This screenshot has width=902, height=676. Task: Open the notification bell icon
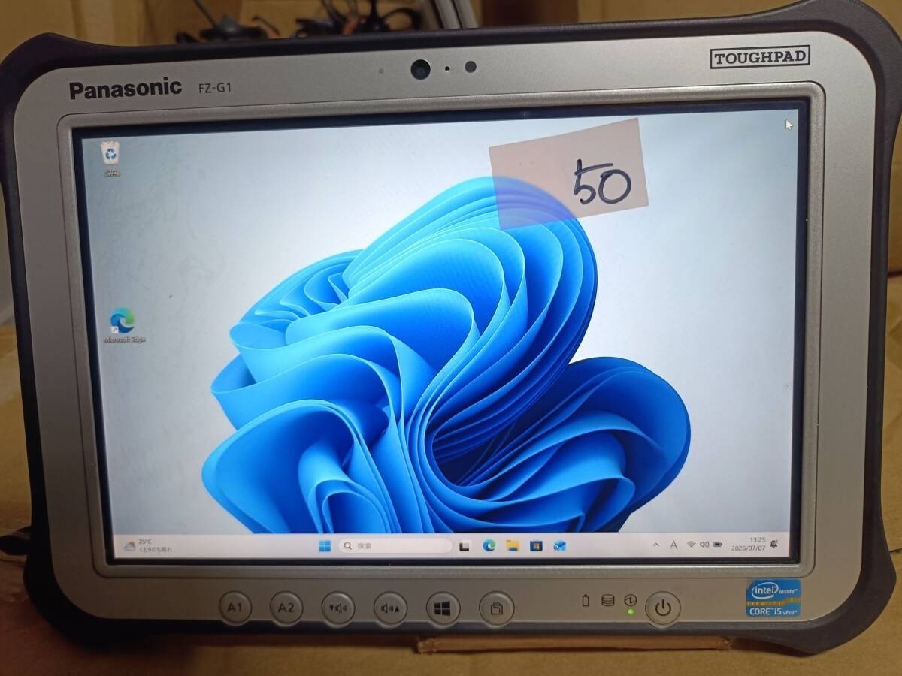pos(774,543)
